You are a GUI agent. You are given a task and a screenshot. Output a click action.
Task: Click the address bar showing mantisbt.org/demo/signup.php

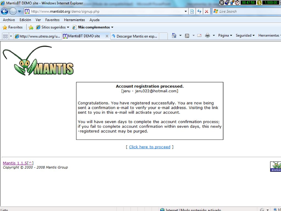[106, 12]
